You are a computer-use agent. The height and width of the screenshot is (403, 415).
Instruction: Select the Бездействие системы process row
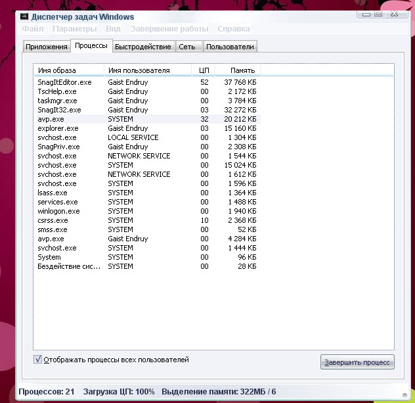pyautogui.click(x=147, y=266)
